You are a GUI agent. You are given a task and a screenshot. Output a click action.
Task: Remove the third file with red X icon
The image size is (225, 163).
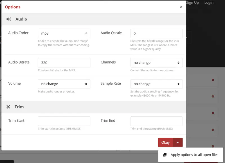[x=213, y=113]
